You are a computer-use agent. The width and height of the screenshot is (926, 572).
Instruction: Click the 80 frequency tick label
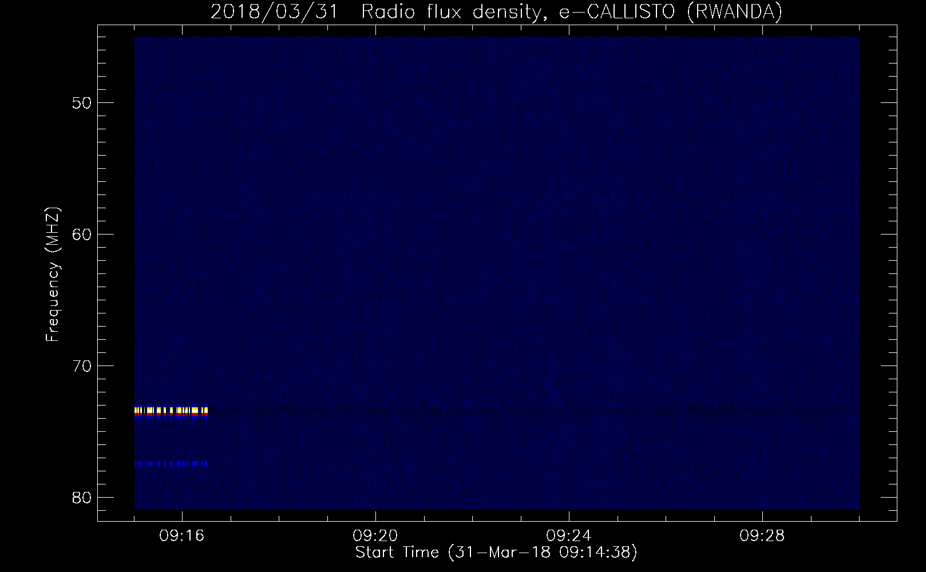(81, 498)
